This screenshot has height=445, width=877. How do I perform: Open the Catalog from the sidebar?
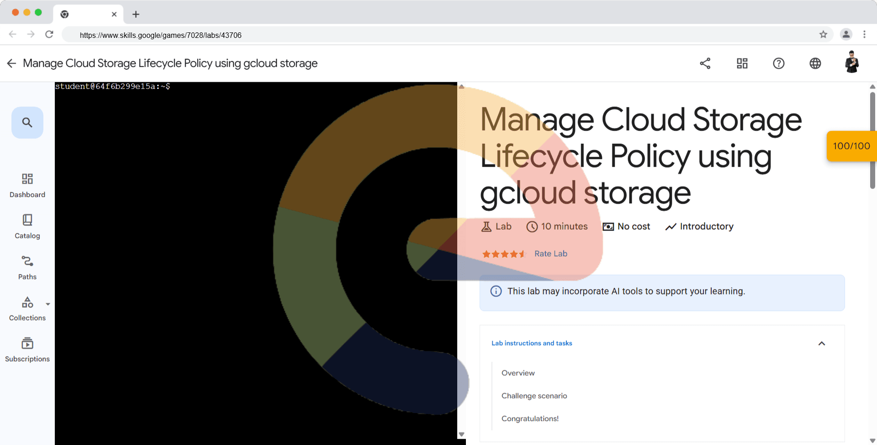tap(27, 226)
